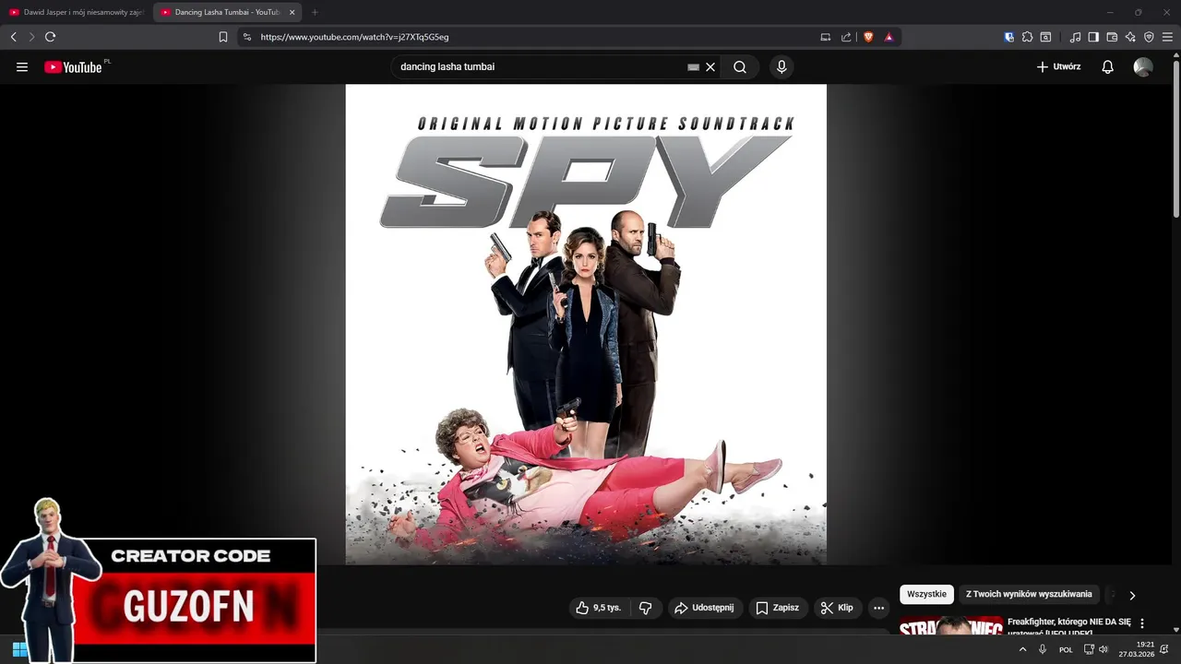Screen dimensions: 1181x664
Task: Open Brave Shields lion icon
Action: pos(868,37)
